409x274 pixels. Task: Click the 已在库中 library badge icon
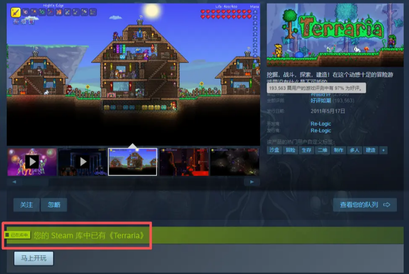point(17,235)
